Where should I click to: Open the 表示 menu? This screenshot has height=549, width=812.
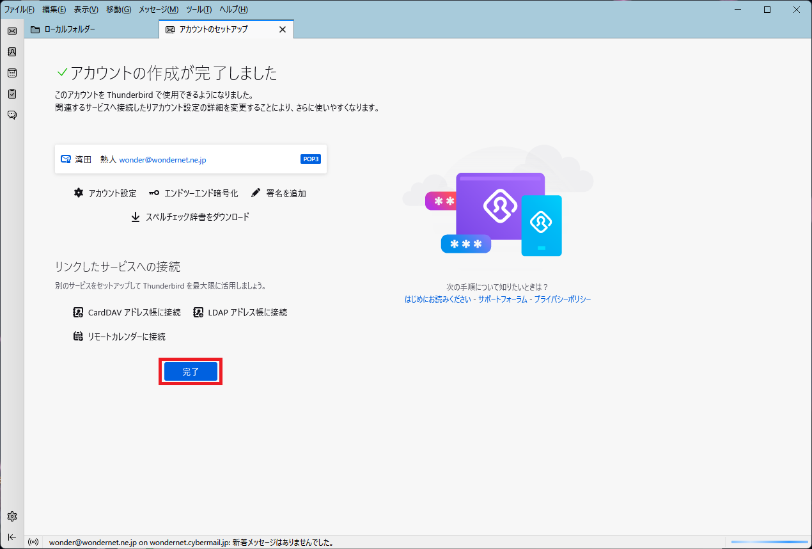tap(86, 10)
